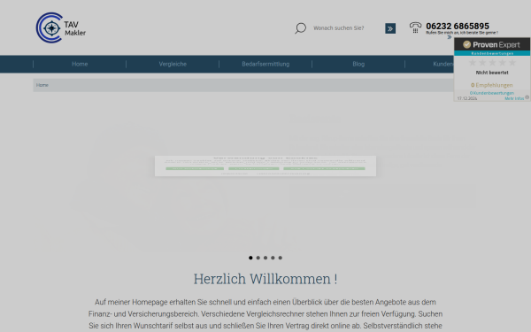Select the first slider pagination dot

tap(250, 258)
